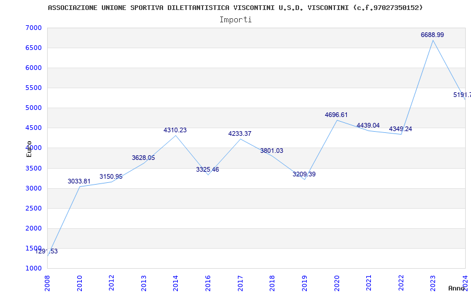Click the 3000 Euro axis tick
This screenshot has width=471, height=294.
[x=34, y=188]
